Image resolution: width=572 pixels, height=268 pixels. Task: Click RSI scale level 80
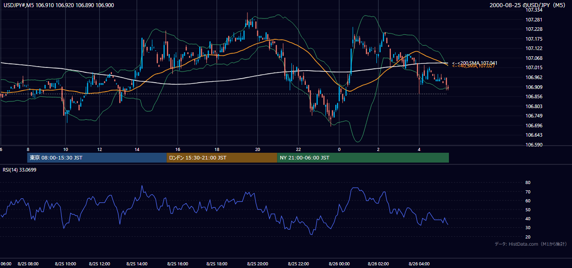tap(528, 183)
